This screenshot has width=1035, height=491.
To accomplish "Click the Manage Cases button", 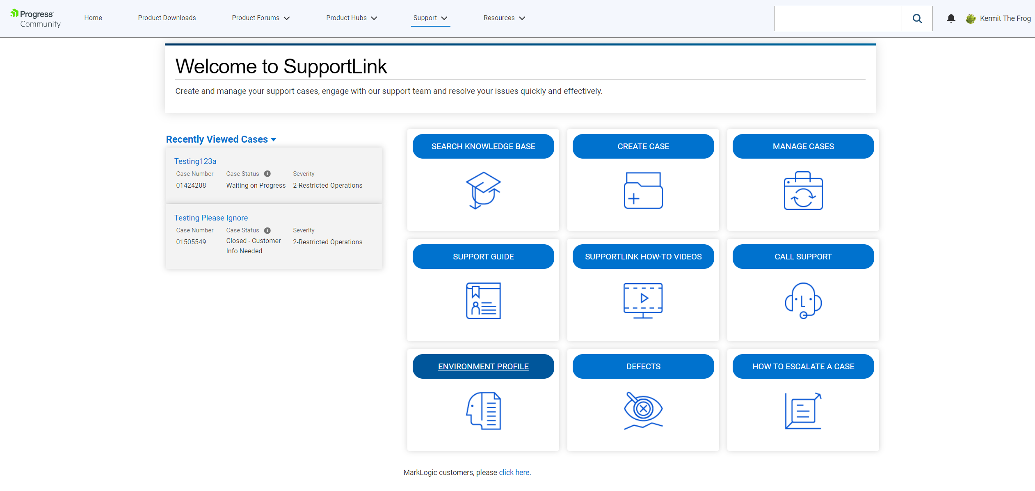I will click(x=803, y=146).
